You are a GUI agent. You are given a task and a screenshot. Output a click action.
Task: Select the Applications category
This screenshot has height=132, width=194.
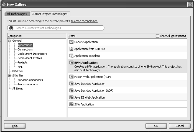(x=25, y=45)
